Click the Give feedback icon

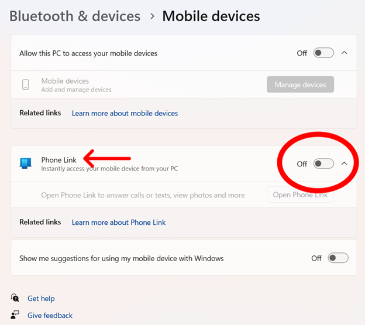pos(15,314)
